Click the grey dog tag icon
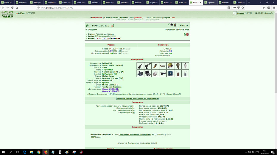The width and height of the screenshot is (277, 155). coord(185,73)
